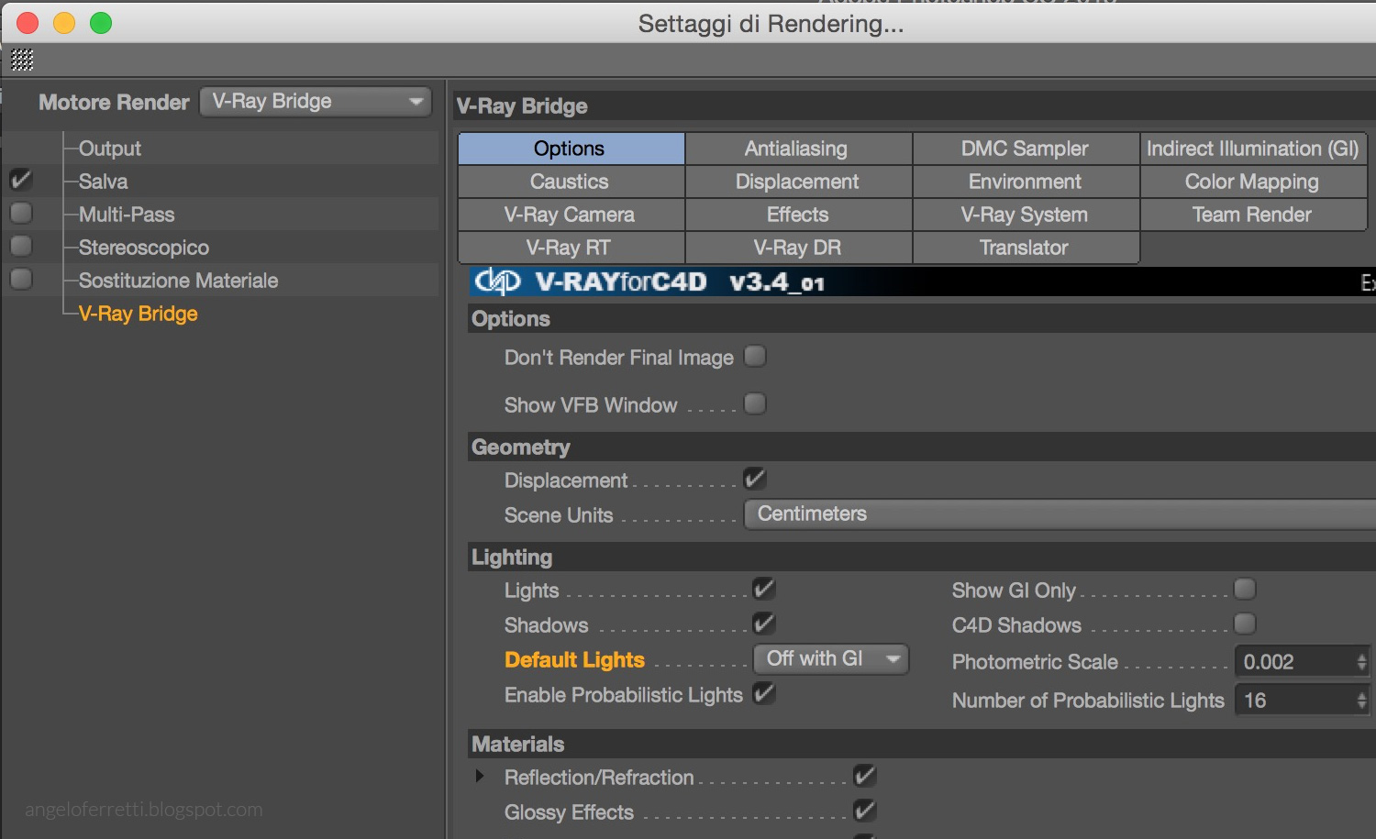The image size is (1376, 839).
Task: Toggle the Glossy Effects checkbox
Action: [x=864, y=811]
